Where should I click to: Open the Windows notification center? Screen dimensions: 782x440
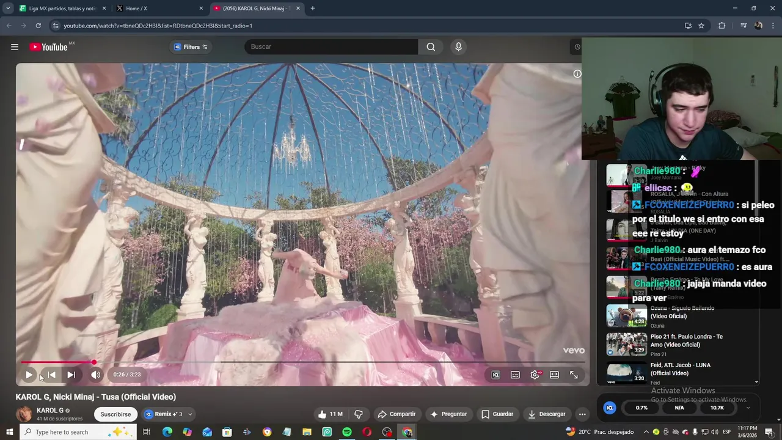click(x=769, y=432)
